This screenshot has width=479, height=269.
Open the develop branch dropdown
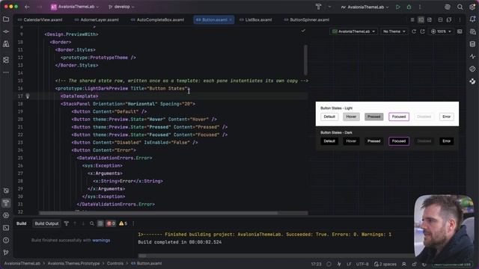(121, 7)
